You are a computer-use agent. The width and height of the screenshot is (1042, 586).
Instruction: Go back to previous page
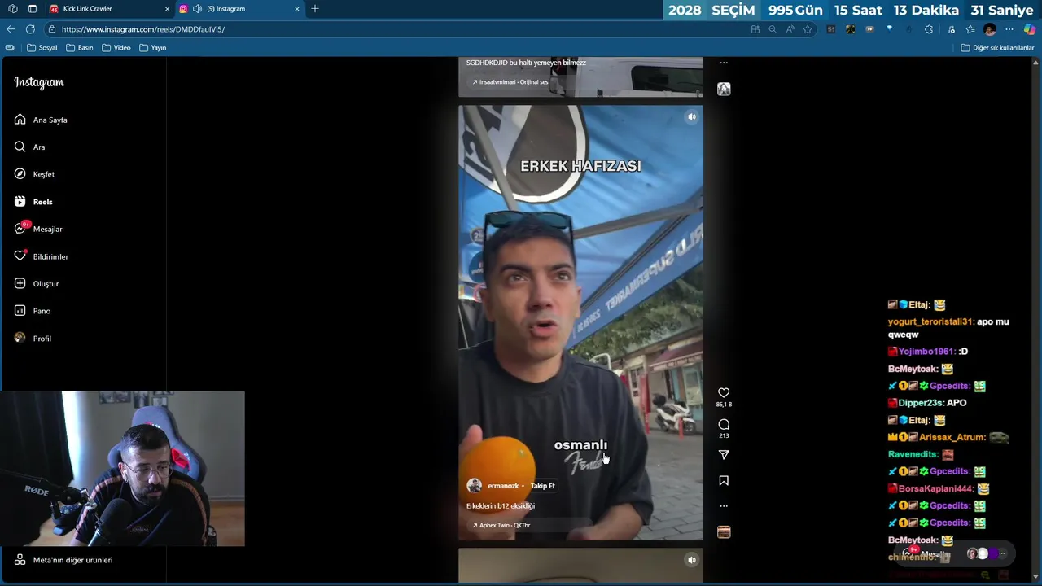[x=11, y=29]
